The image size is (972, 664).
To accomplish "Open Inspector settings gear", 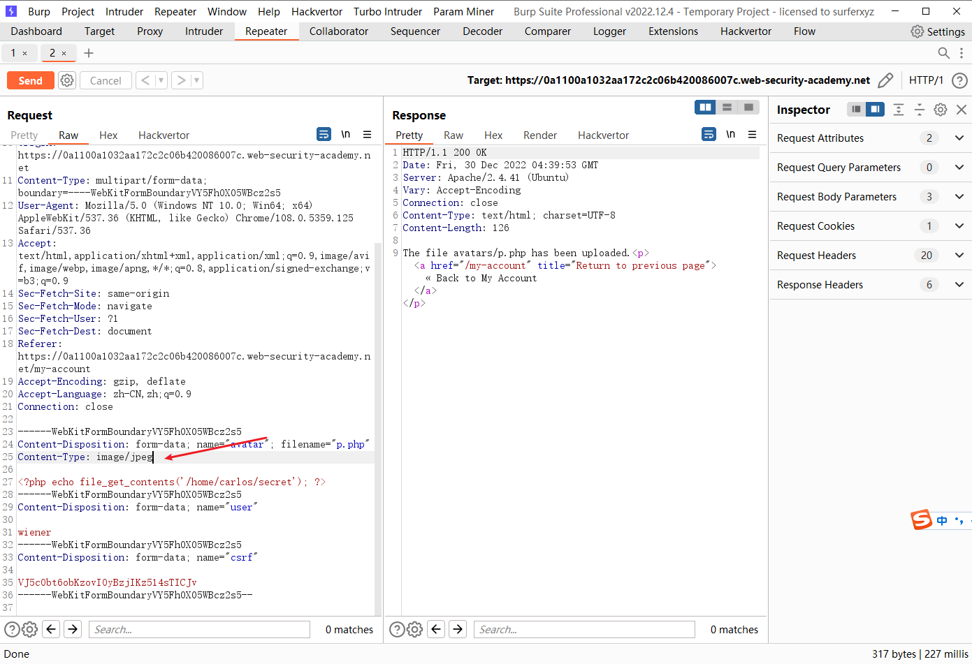I will coord(941,109).
